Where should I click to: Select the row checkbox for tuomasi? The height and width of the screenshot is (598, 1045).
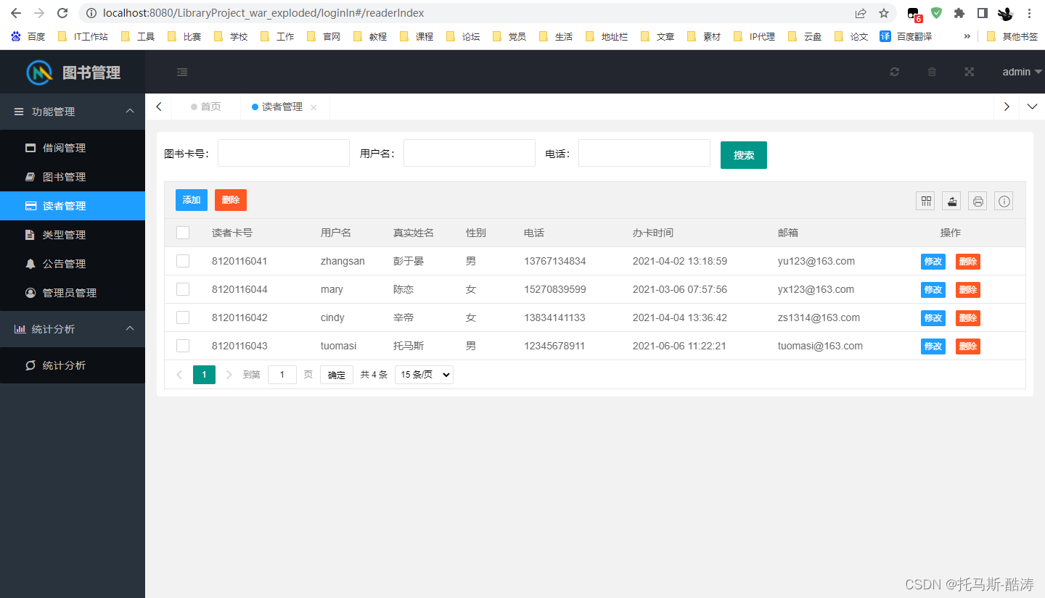click(183, 346)
